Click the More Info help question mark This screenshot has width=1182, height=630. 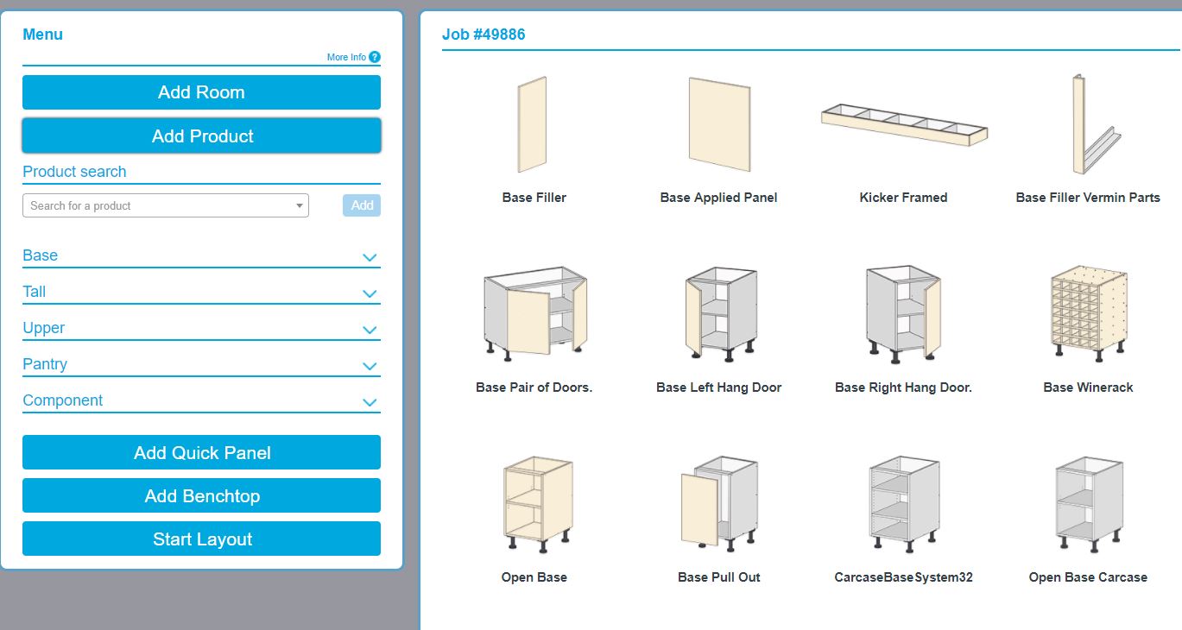(374, 57)
